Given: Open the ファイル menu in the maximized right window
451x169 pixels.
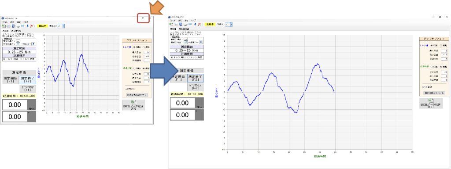Looking at the screenshot, I should tap(173, 21).
